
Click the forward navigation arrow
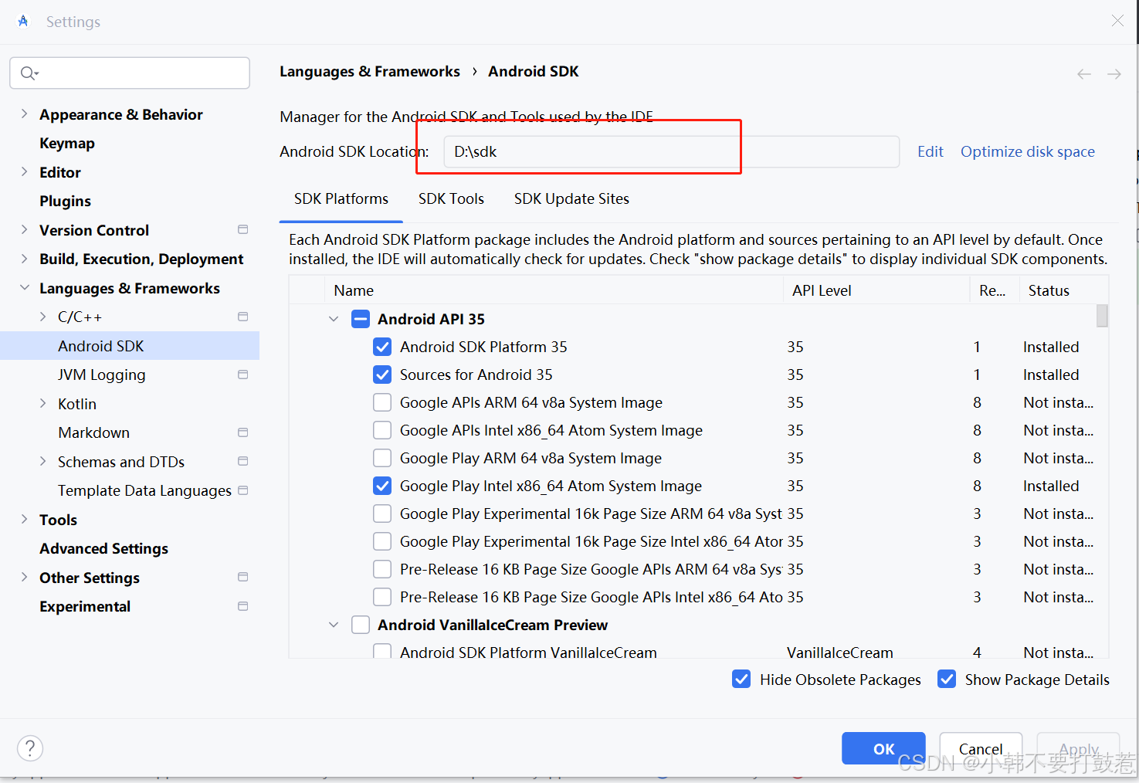point(1114,73)
